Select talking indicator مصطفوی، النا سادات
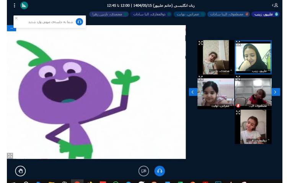The width and height of the screenshot is (287, 183). (x=228, y=14)
